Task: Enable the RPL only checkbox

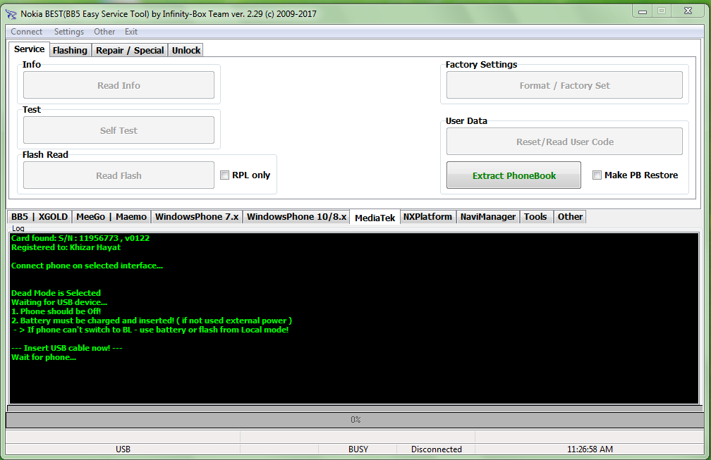Action: point(224,175)
